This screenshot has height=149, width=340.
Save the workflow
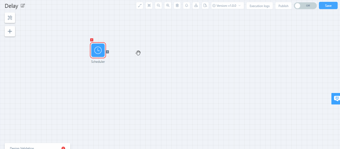[328, 5]
